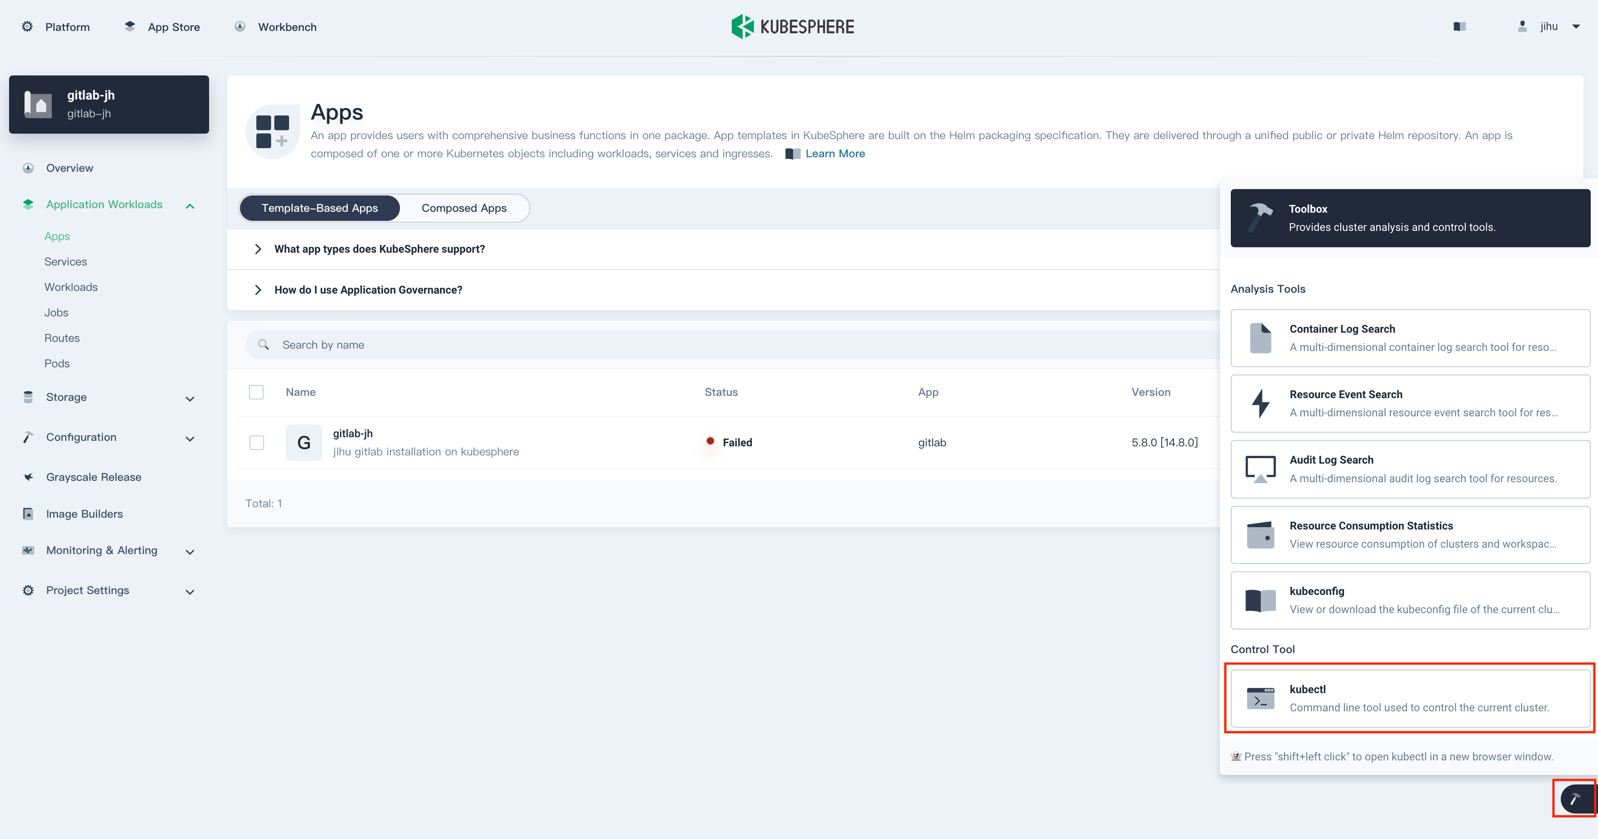1598x839 pixels.
Task: Expand the Storage menu
Action: [190, 399]
